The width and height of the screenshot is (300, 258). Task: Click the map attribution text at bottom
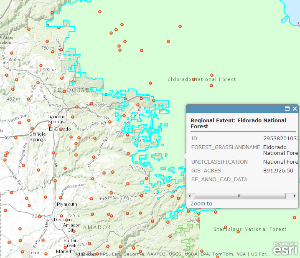[171, 254]
